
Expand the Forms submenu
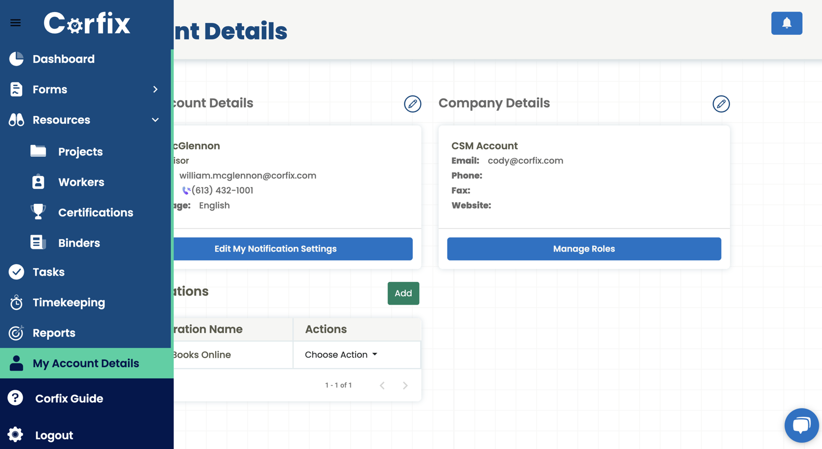(155, 89)
